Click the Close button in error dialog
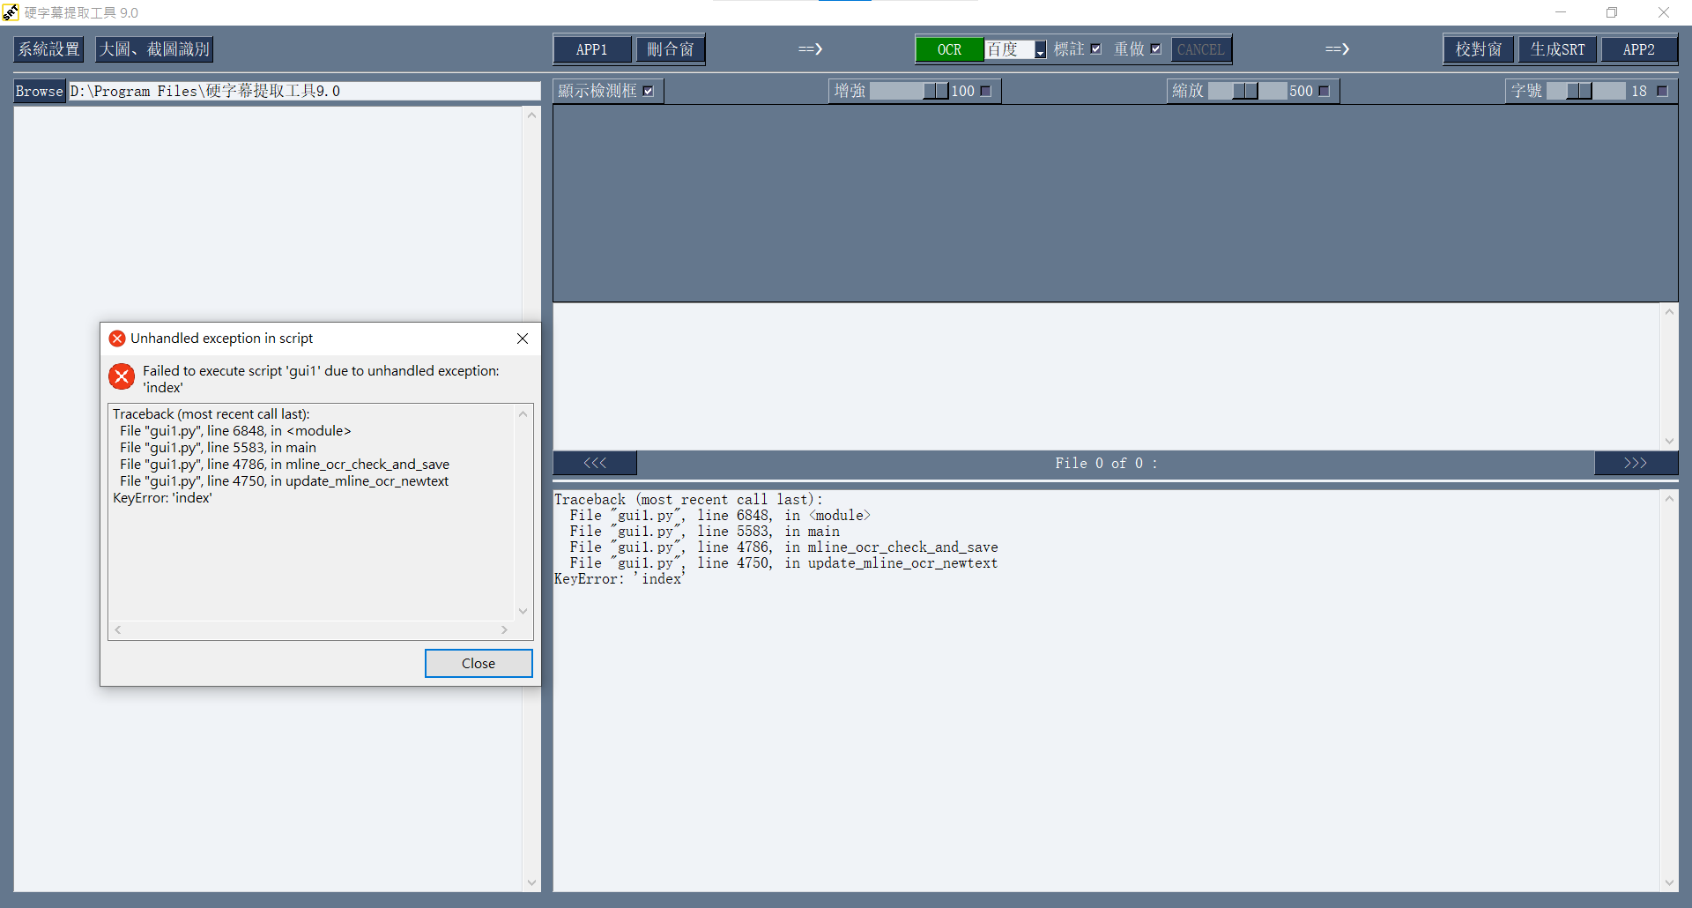The image size is (1692, 908). pos(479,663)
